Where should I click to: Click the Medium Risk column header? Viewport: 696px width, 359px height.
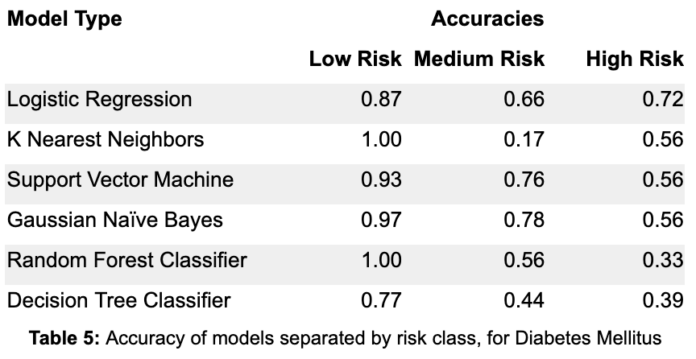pyautogui.click(x=479, y=59)
